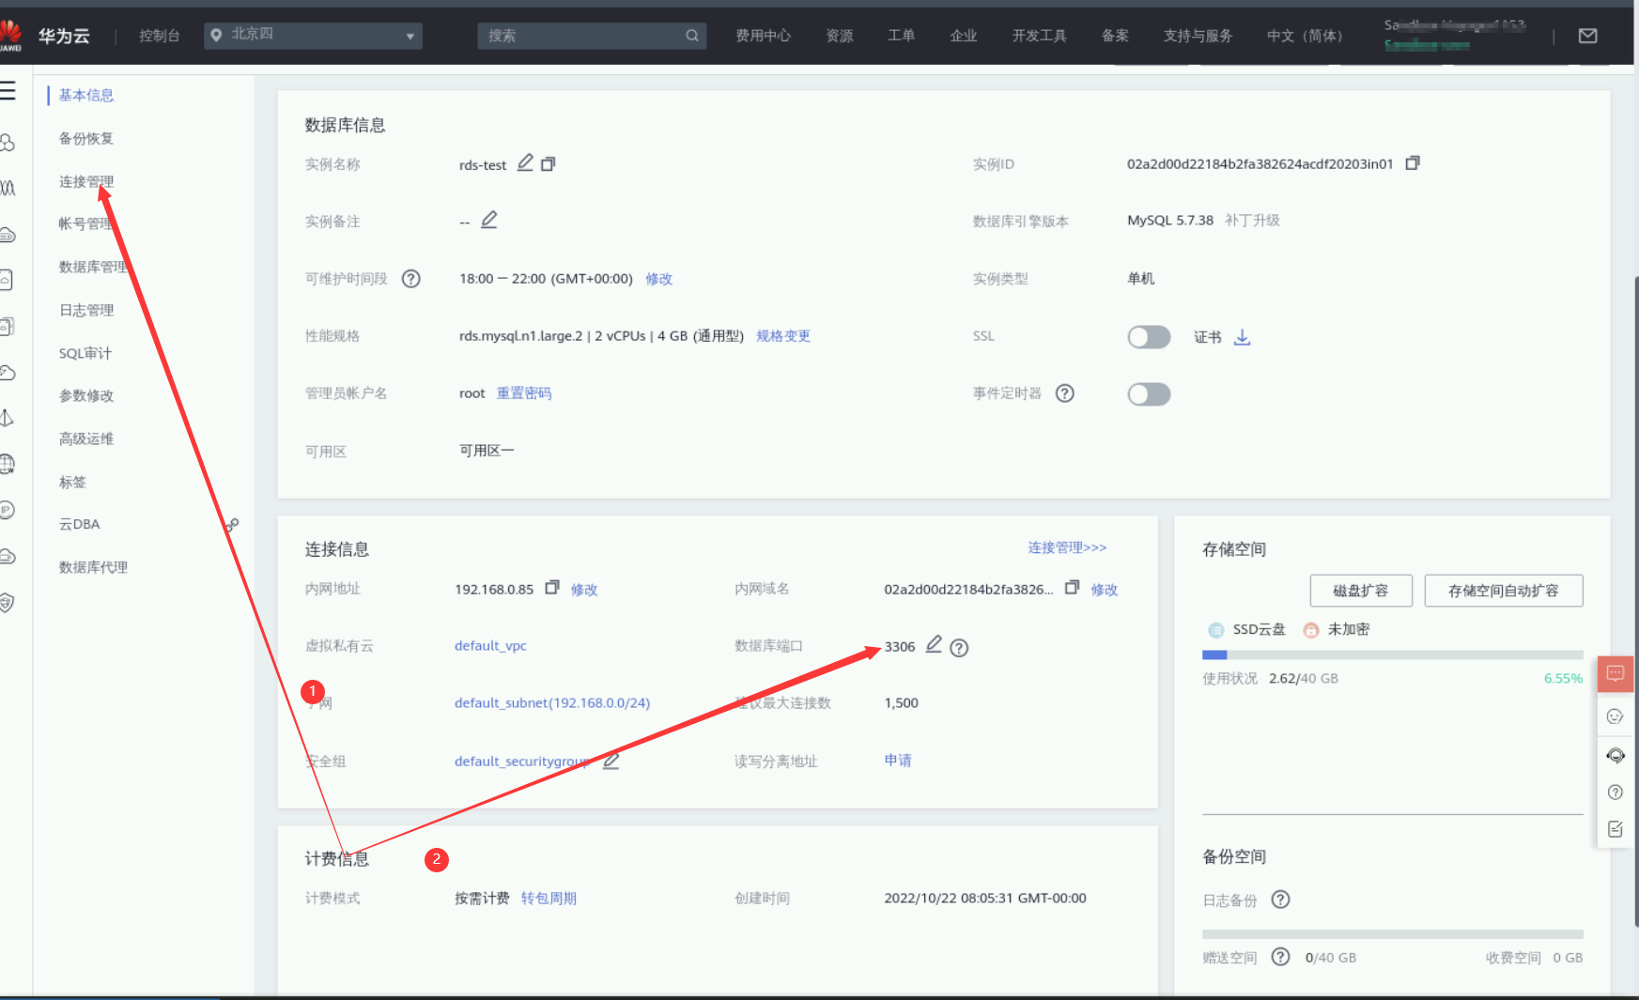Click the search magnifier icon
Viewport: 1639px width, 1000px height.
[x=692, y=36]
